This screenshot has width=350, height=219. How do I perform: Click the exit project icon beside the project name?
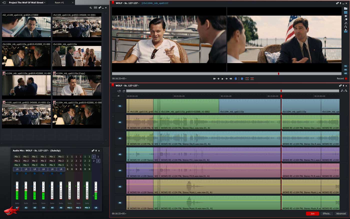click(x=4, y=3)
